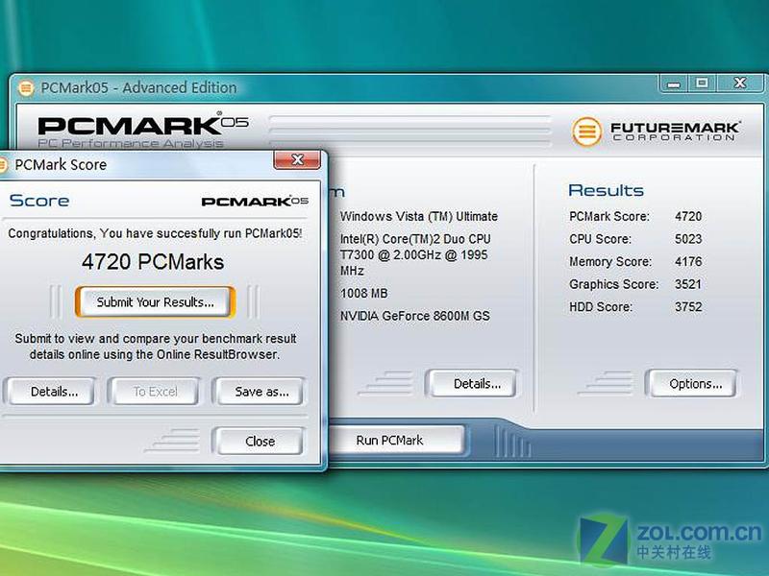Click the Results heading

(606, 190)
